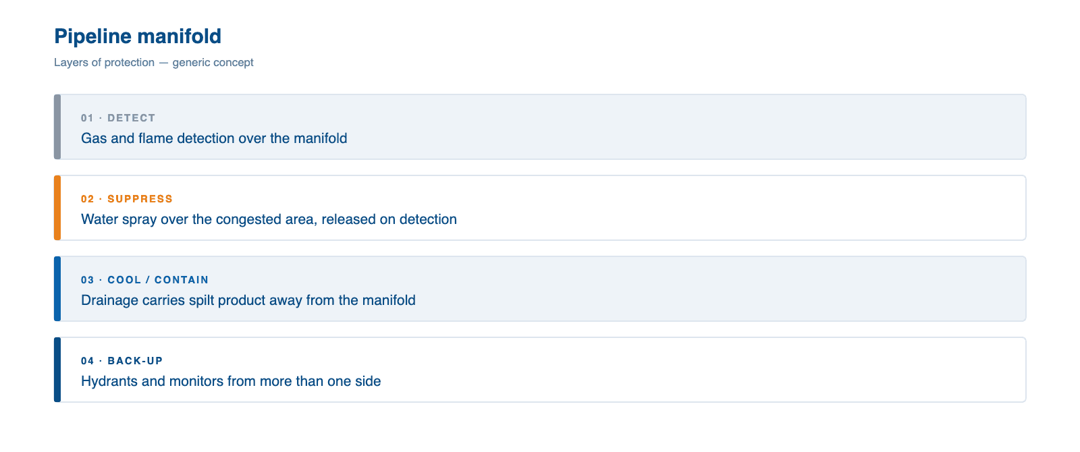Image resolution: width=1080 pixels, height=452 pixels.
Task: Open the Suppress layer card
Action: point(540,208)
